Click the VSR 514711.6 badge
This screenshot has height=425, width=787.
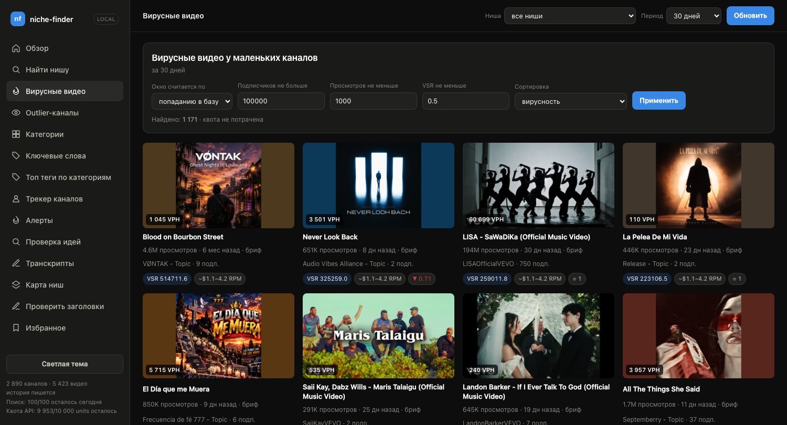pyautogui.click(x=167, y=279)
